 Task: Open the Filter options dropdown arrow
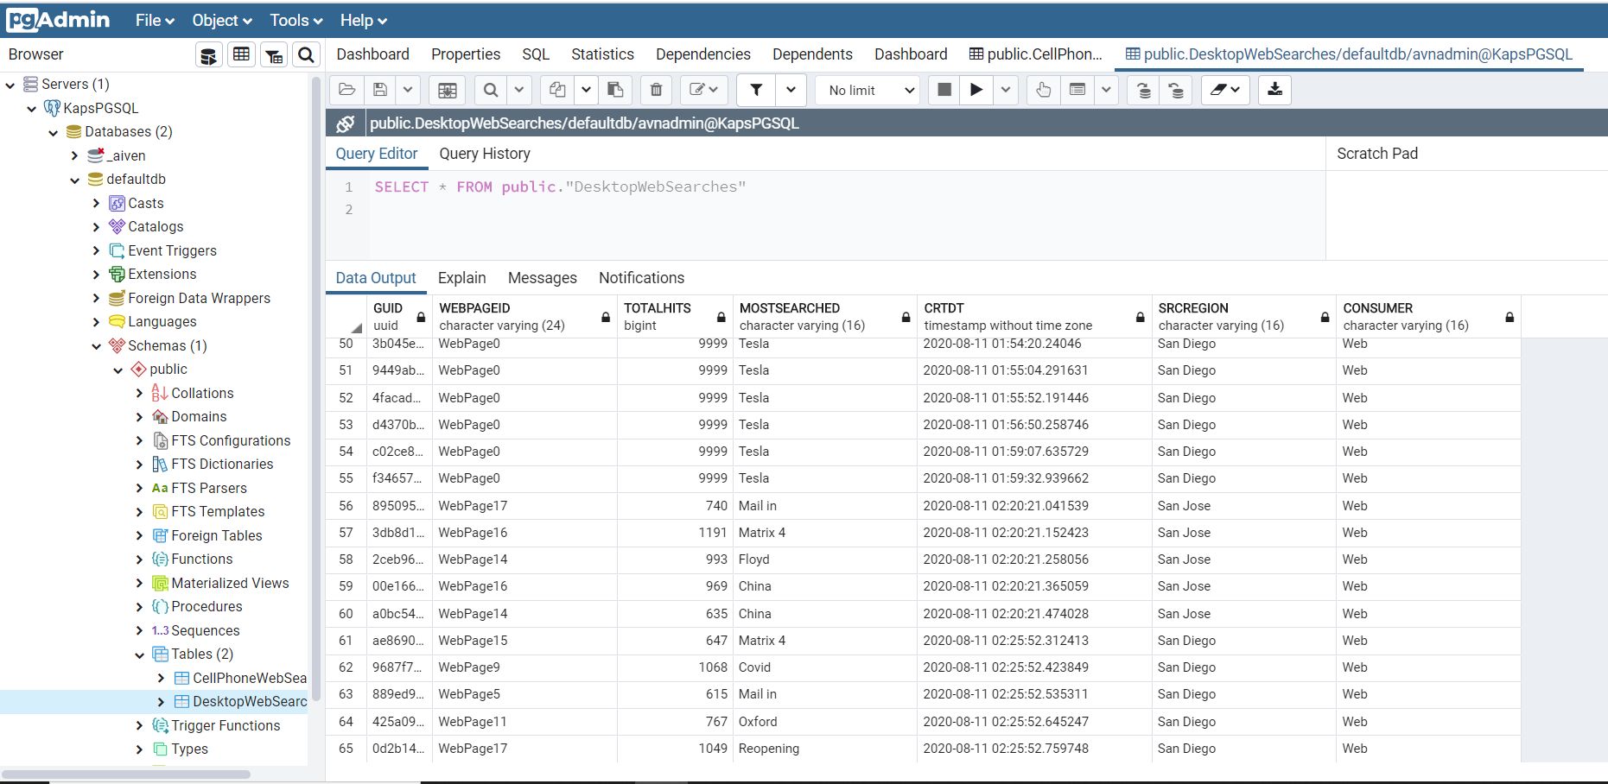pyautogui.click(x=791, y=90)
